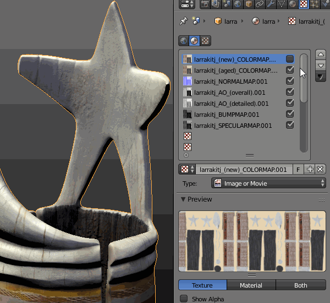330x303 pixels.
Task: Open the Type Image or Movie dropdown
Action: [x=268, y=183]
